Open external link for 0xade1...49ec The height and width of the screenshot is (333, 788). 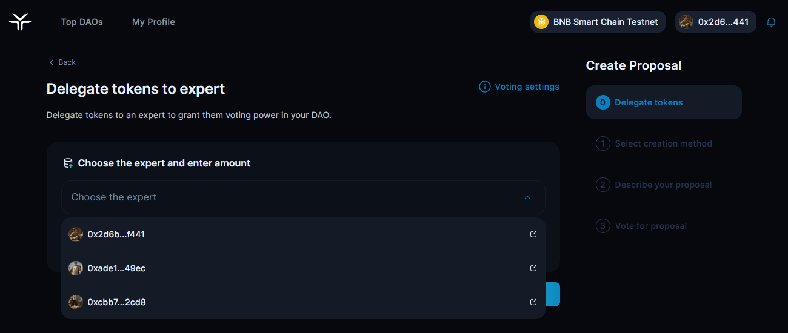[533, 268]
